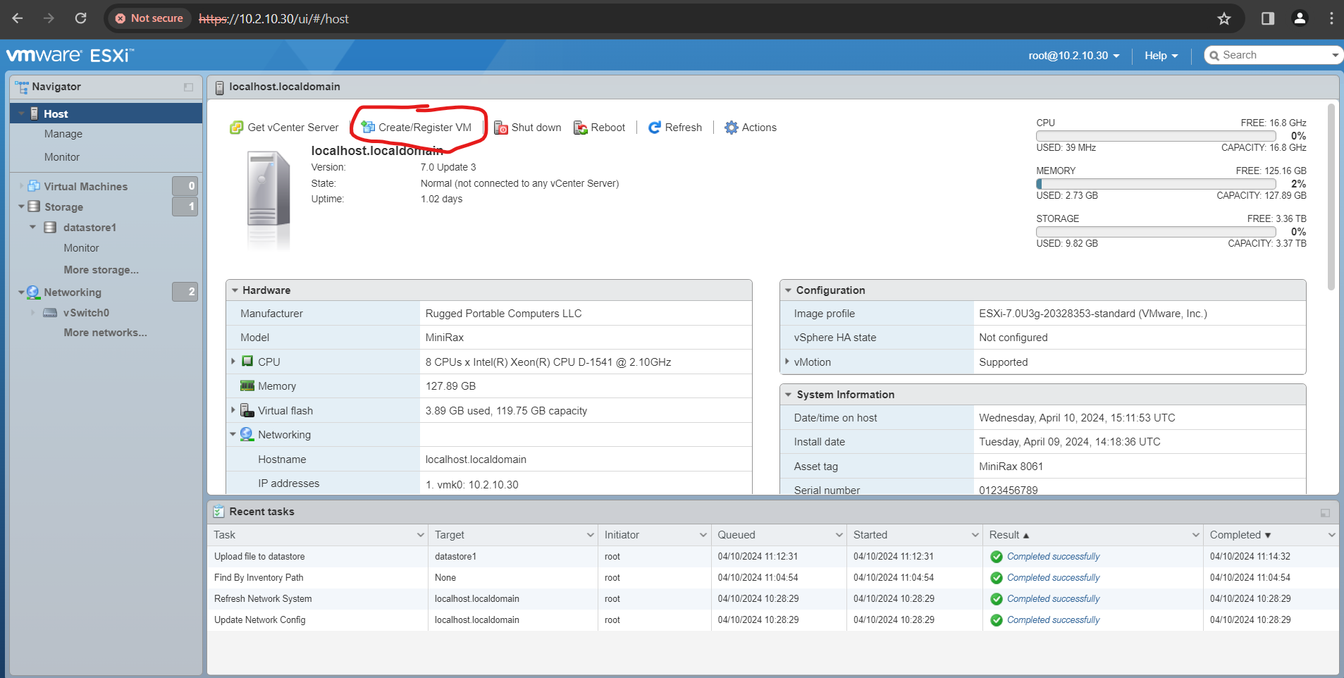Click the main panel vertical scrollbar
Screen dimensions: 1344x678
pyautogui.click(x=1331, y=197)
